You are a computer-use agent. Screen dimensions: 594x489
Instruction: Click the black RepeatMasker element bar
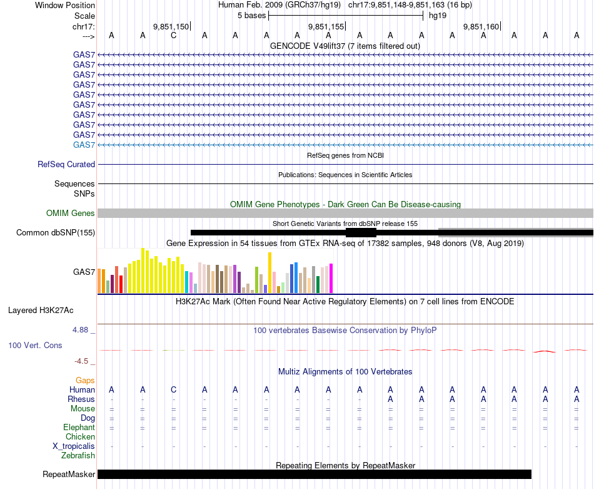(315, 474)
